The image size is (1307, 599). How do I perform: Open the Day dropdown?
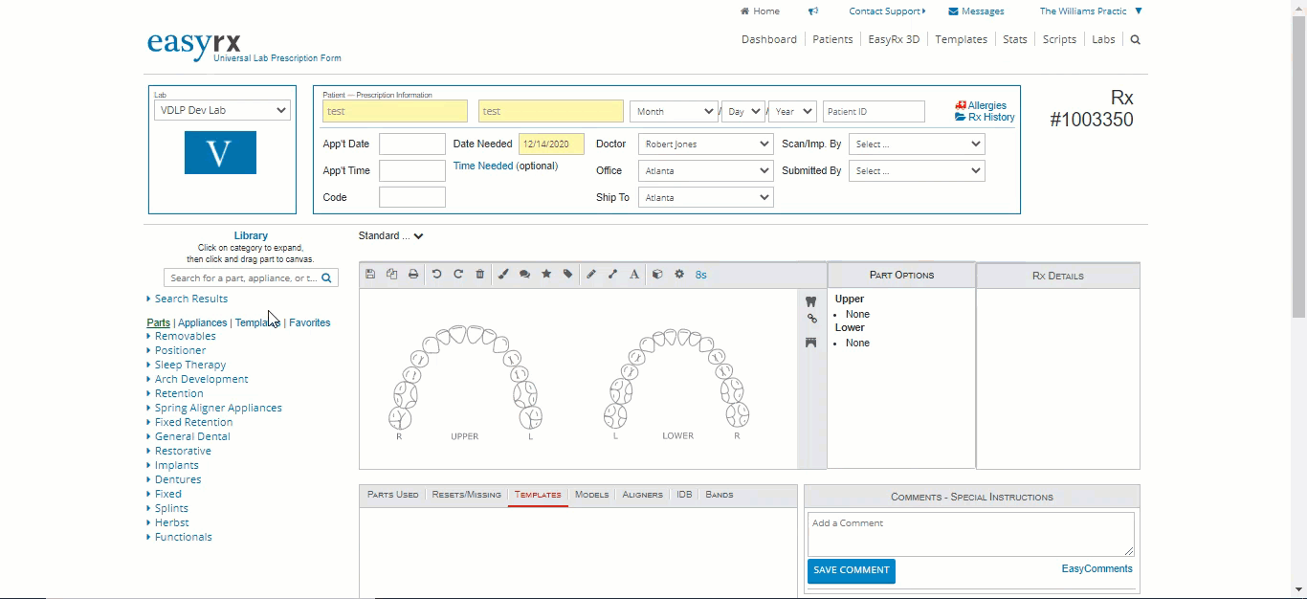point(742,111)
